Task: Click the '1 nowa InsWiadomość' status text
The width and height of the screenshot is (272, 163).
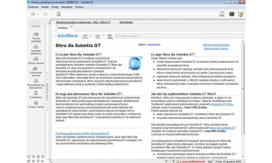Action: click(x=192, y=161)
